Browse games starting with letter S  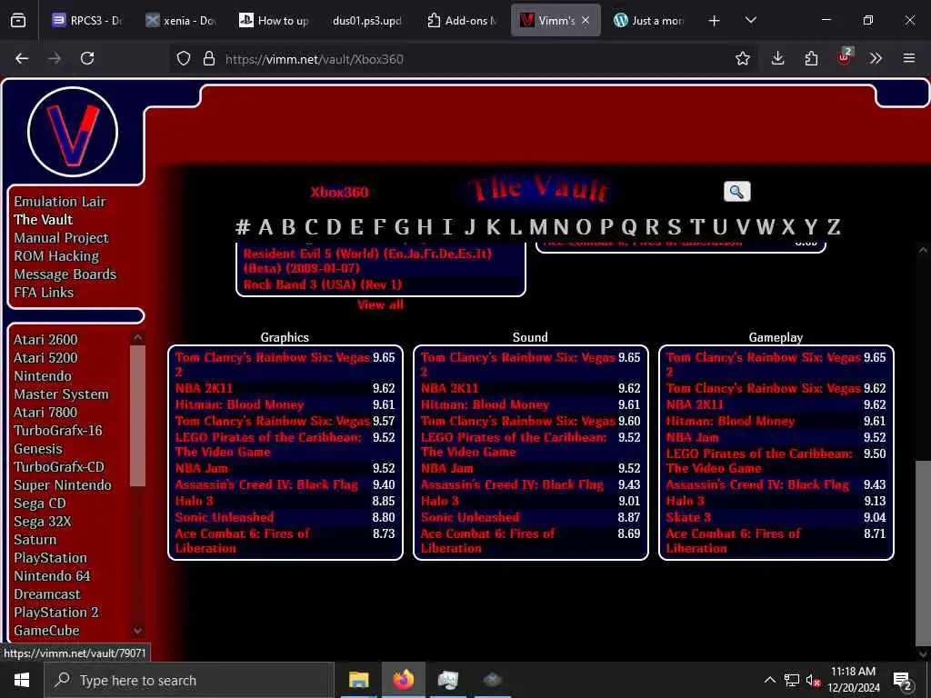pos(674,226)
